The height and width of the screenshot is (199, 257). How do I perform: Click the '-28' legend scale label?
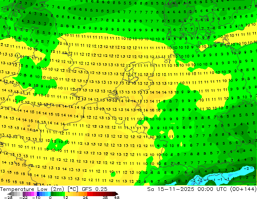8,197
